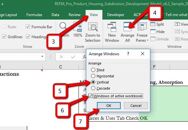188x130 pixels.
Task: Open Customize Quick Access Toolbar dropdown
Action: (2, 4)
